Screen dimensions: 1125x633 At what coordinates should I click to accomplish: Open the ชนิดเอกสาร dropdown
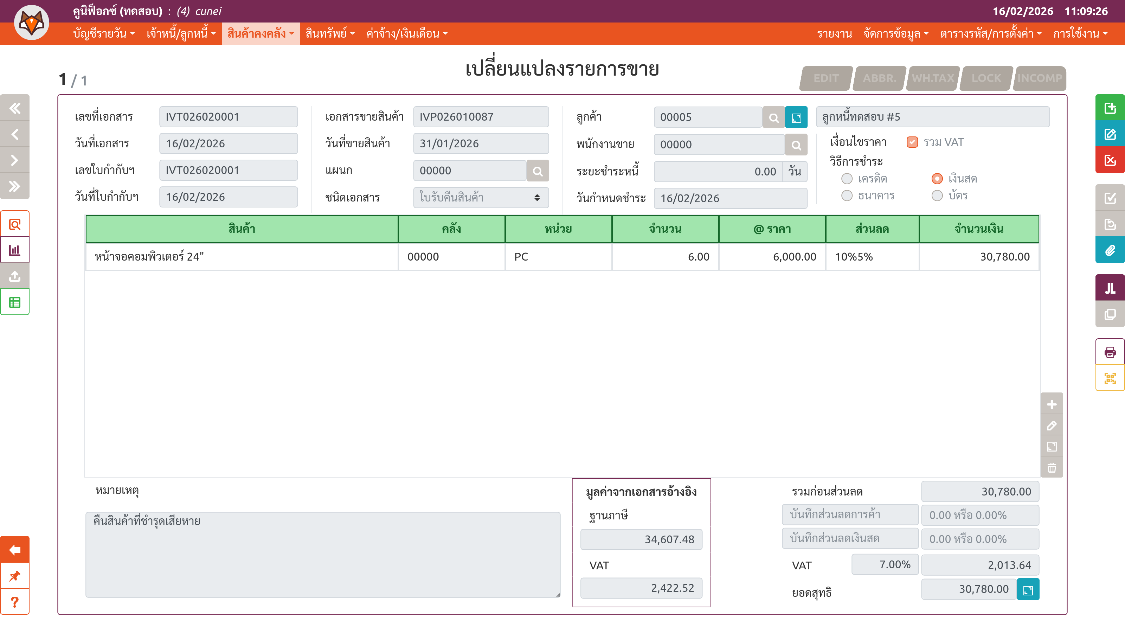[480, 197]
